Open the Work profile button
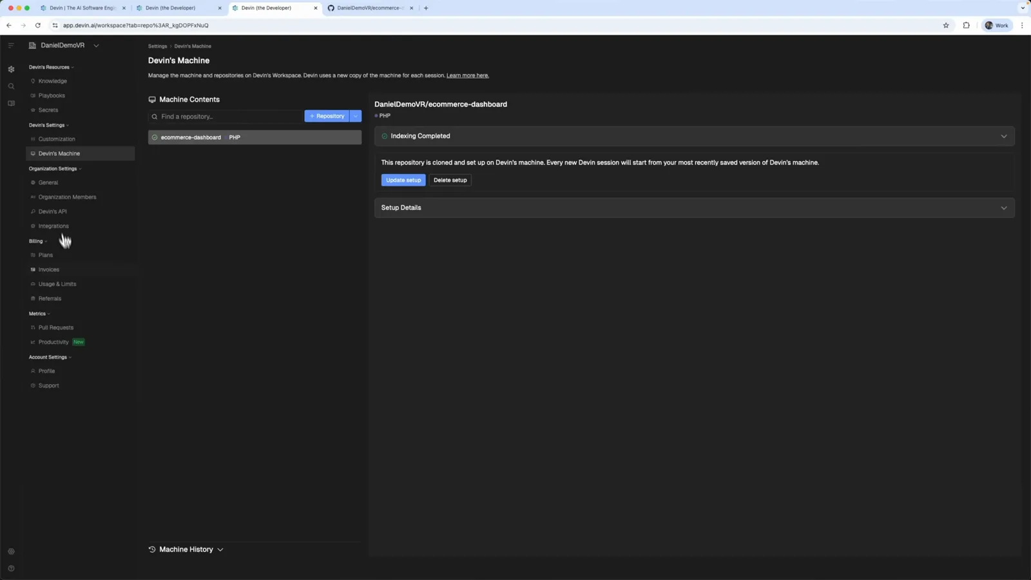Viewport: 1031px width, 580px height. pyautogui.click(x=997, y=25)
